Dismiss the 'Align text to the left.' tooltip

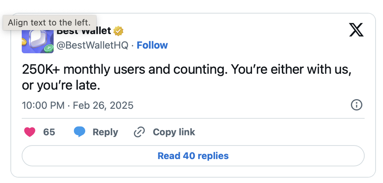click(x=50, y=23)
